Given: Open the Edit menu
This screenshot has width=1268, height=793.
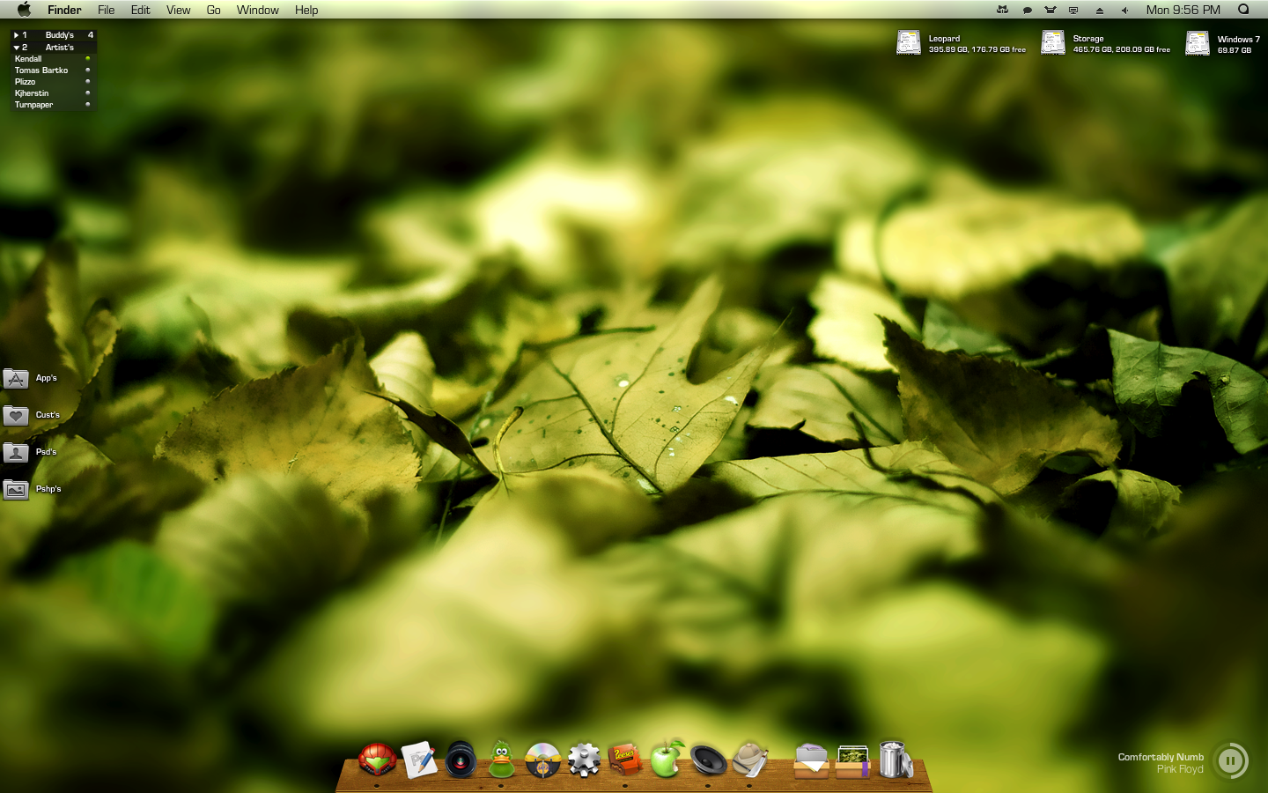Looking at the screenshot, I should tap(140, 10).
